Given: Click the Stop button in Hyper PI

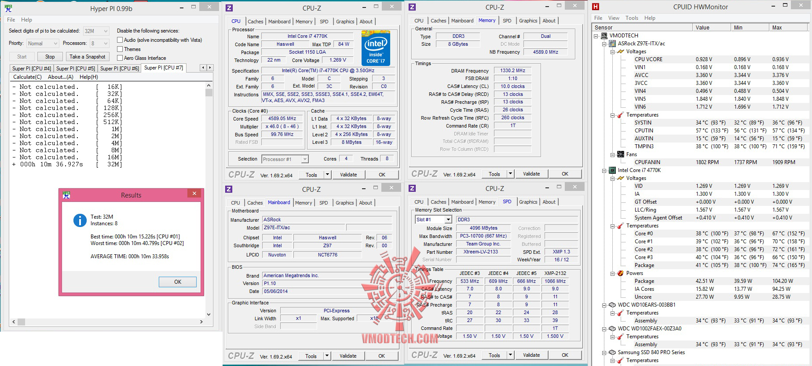Looking at the screenshot, I should point(50,57).
